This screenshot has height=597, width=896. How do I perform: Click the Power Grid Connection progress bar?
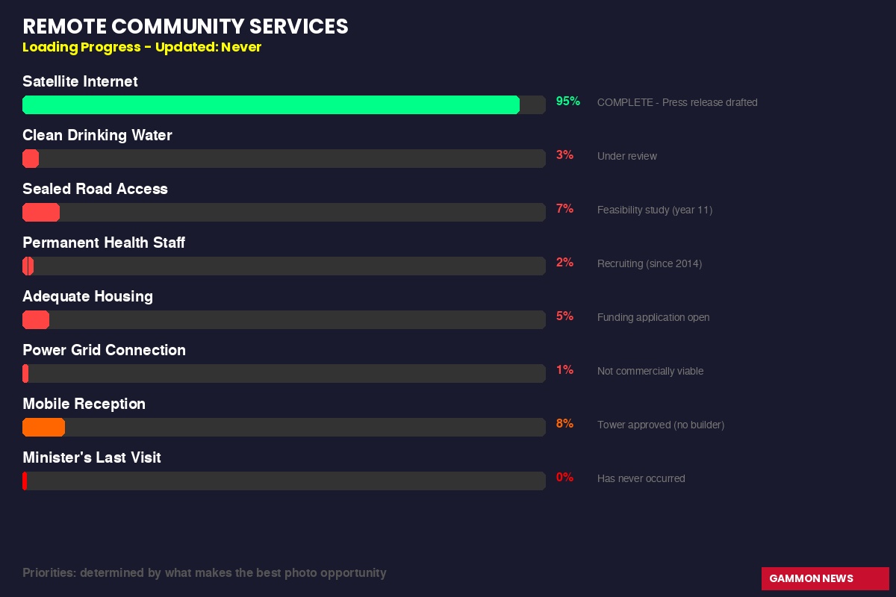284,374
